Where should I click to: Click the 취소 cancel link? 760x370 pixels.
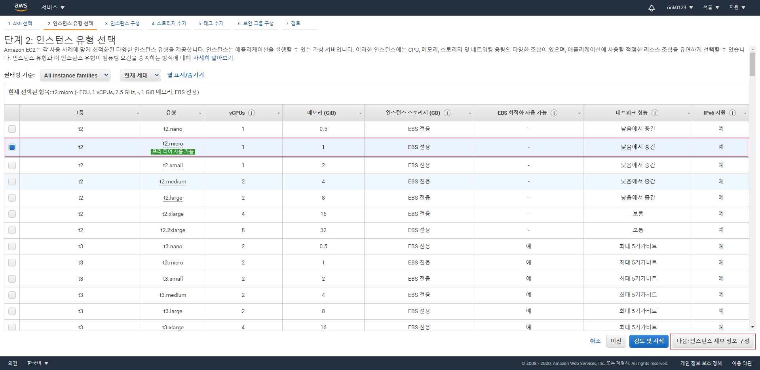point(595,341)
